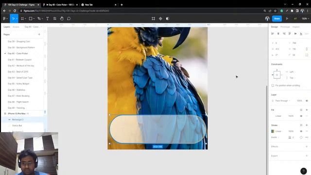Open the Resources tool
The height and width of the screenshot is (175, 311).
(55, 18)
